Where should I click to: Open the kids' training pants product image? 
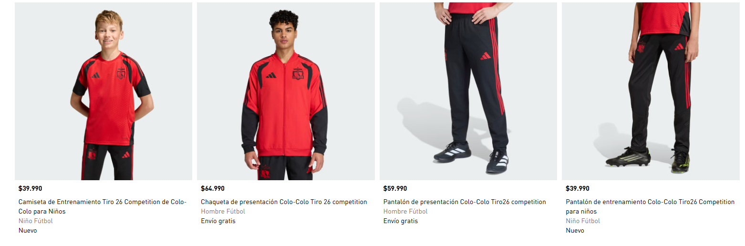tap(651, 91)
